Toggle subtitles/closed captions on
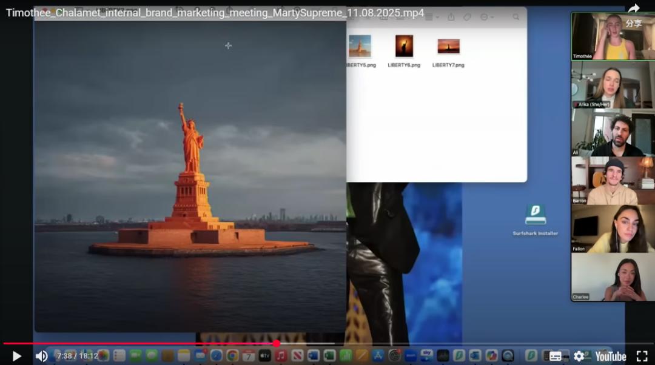Screen dimensions: 655x365 tap(555, 356)
